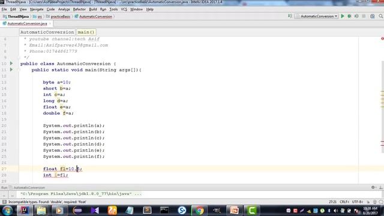The width and height of the screenshot is (384, 216).
Task: Open the UC Browser taskbar icon
Action: pyautogui.click(x=112, y=211)
